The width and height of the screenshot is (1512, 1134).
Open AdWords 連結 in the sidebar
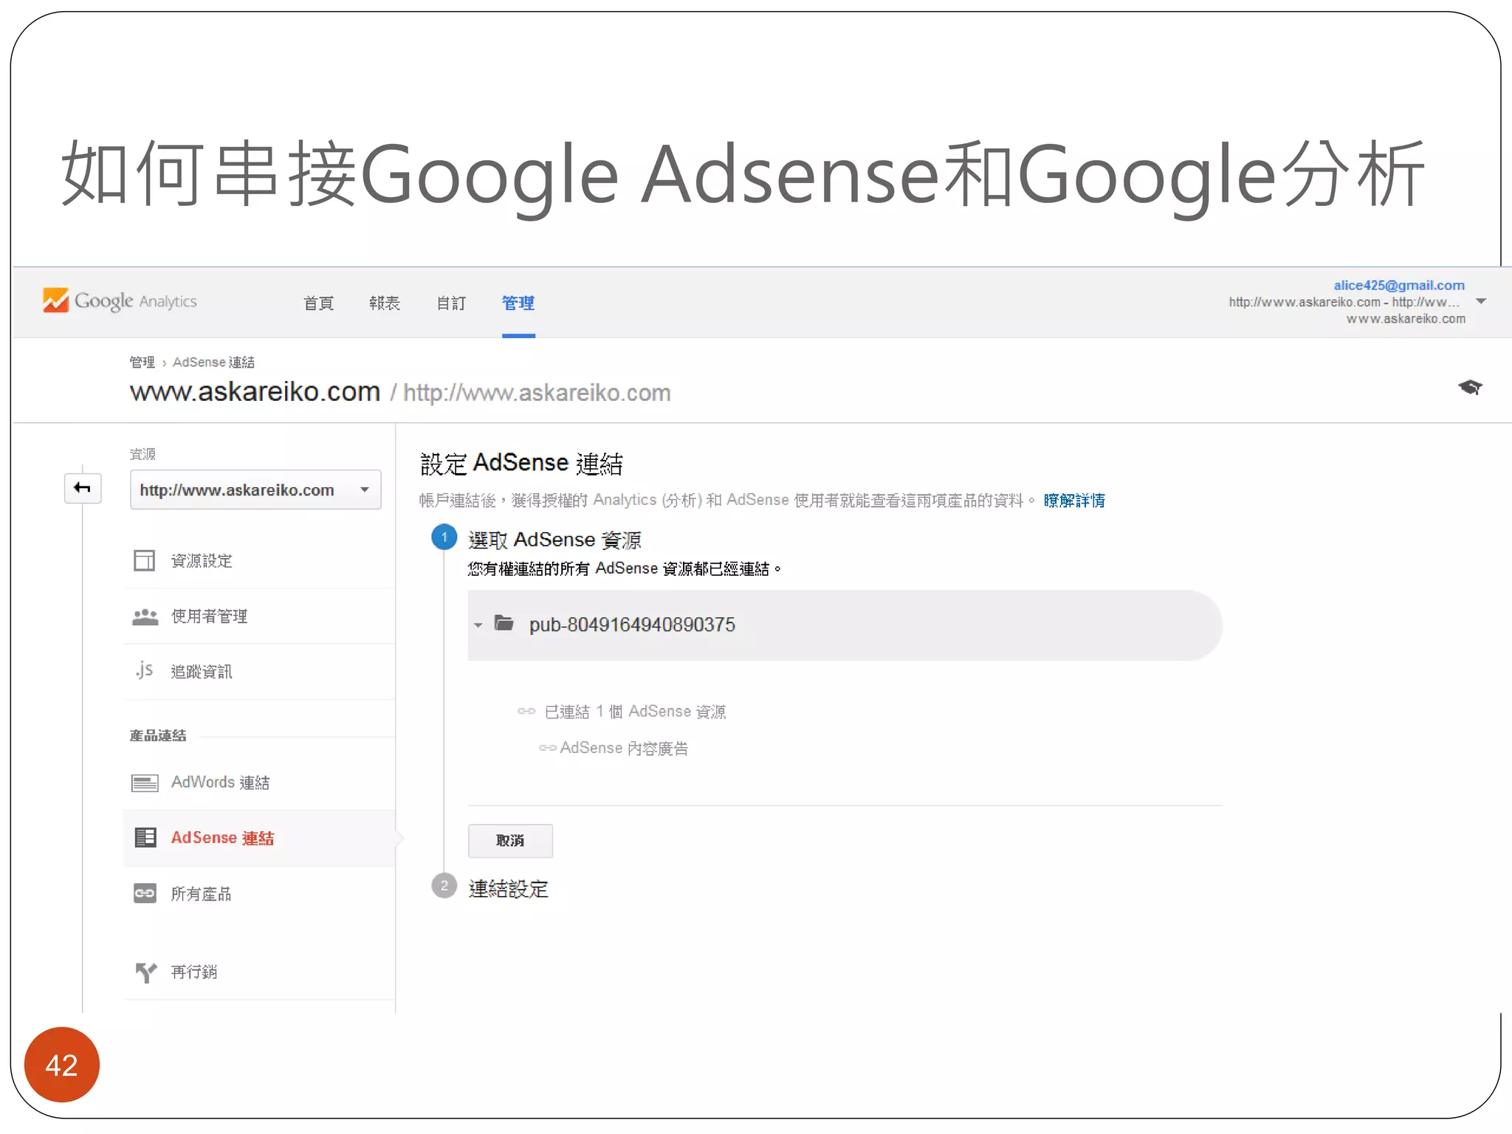220,782
